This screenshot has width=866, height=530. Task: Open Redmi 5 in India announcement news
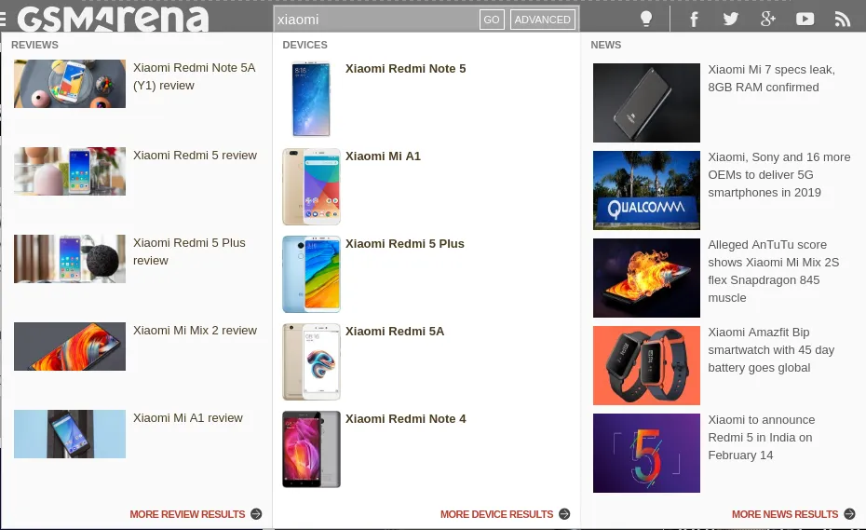pos(762,437)
